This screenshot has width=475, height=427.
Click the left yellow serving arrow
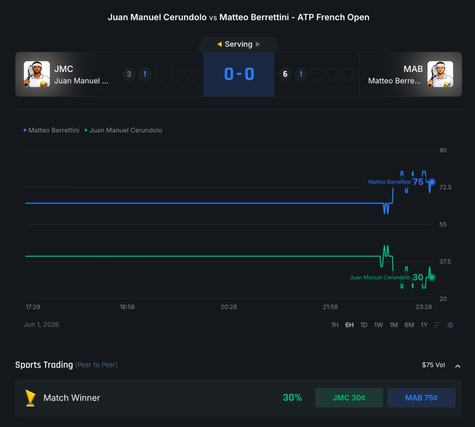pos(219,44)
